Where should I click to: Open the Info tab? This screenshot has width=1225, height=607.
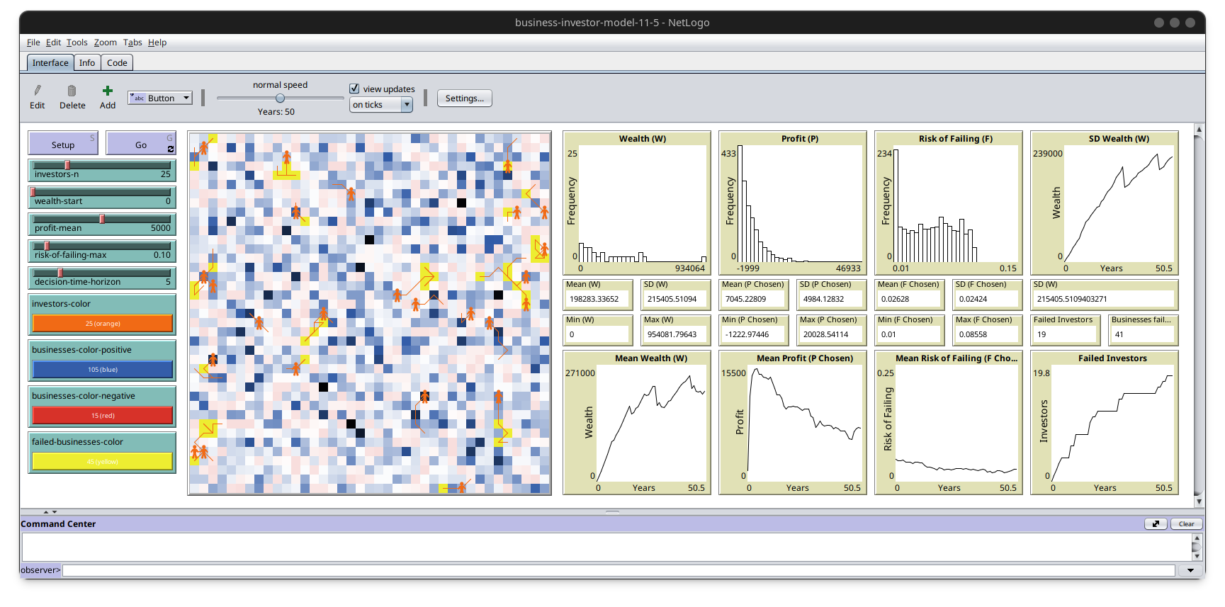[87, 63]
